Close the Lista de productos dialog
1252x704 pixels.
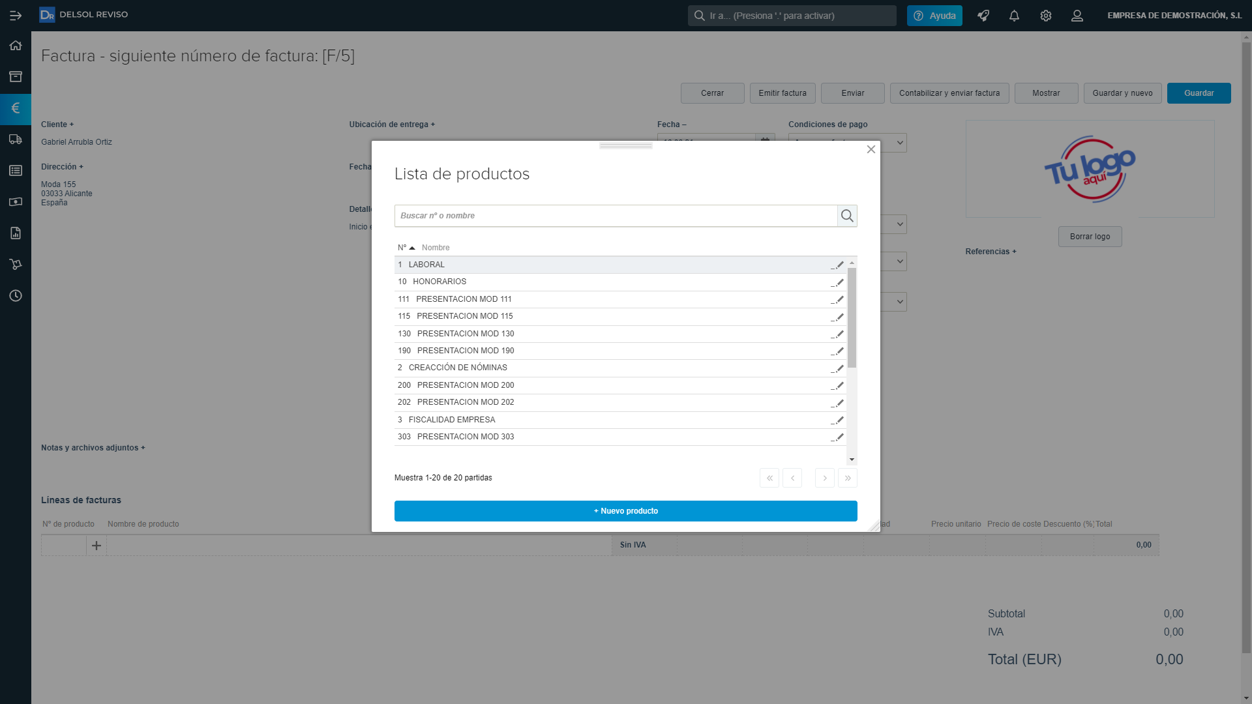tap(871, 149)
